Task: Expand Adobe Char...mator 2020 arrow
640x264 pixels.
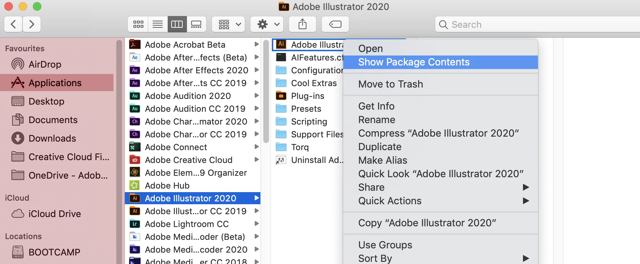Action: coord(256,121)
